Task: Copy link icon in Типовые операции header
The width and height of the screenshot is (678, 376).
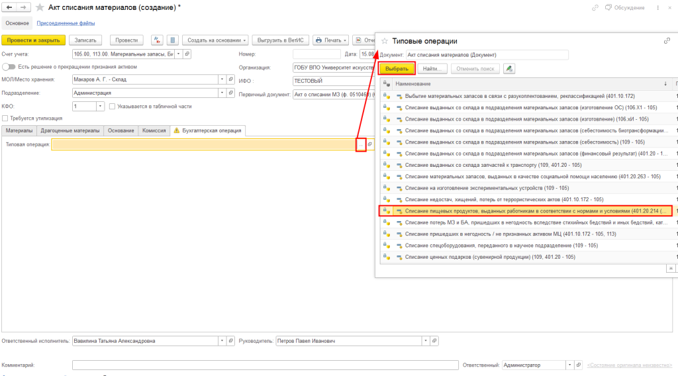Action: (667, 41)
